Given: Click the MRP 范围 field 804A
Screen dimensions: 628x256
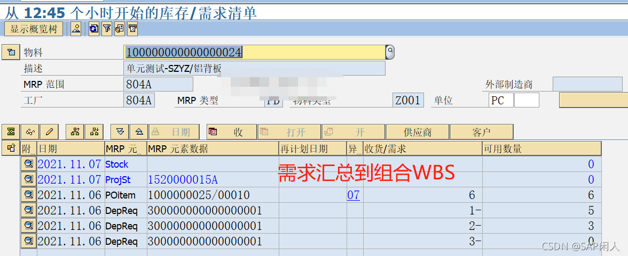Looking at the screenshot, I should [x=158, y=84].
